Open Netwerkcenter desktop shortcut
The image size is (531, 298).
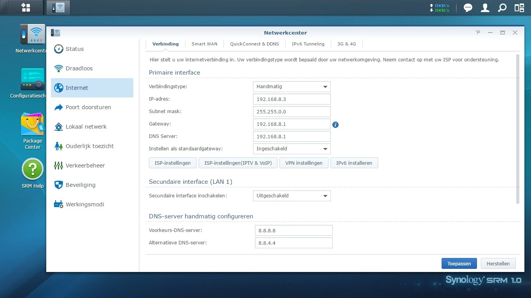tap(32, 38)
